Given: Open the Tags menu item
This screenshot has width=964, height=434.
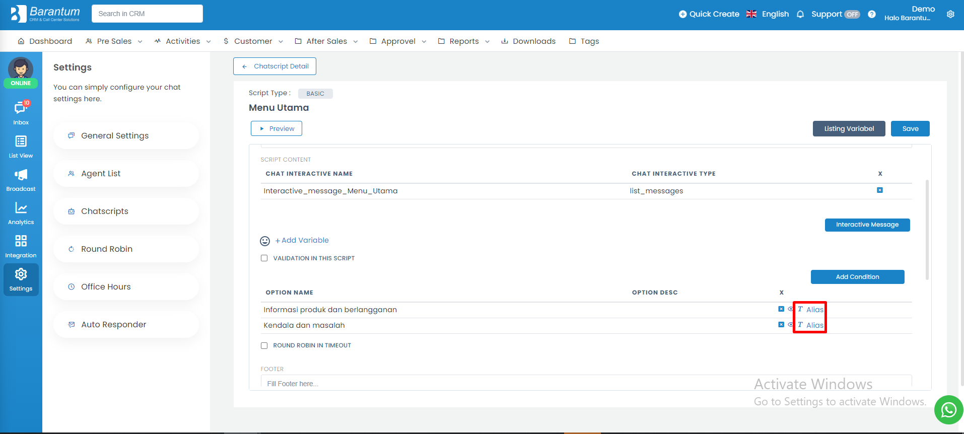Looking at the screenshot, I should click(584, 41).
